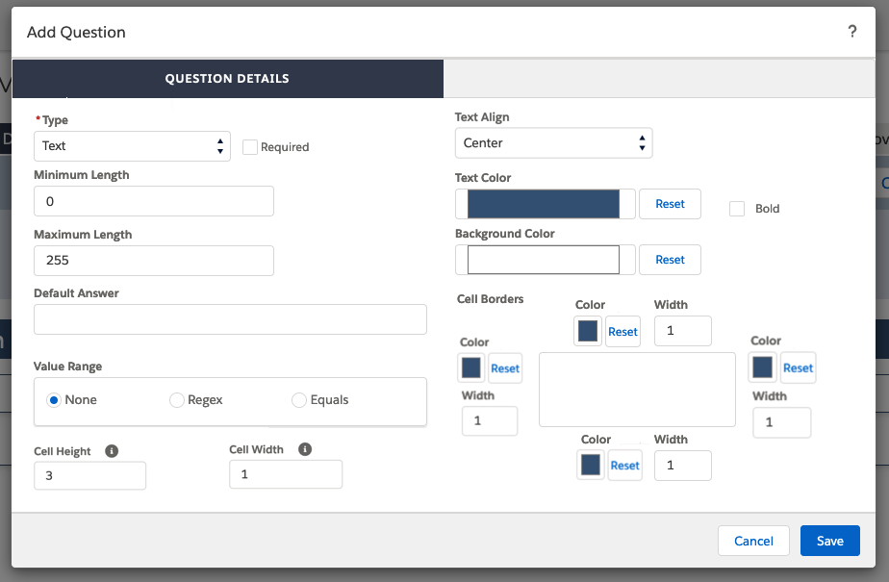
Task: Select the Regex value range option
Action: [x=177, y=400]
